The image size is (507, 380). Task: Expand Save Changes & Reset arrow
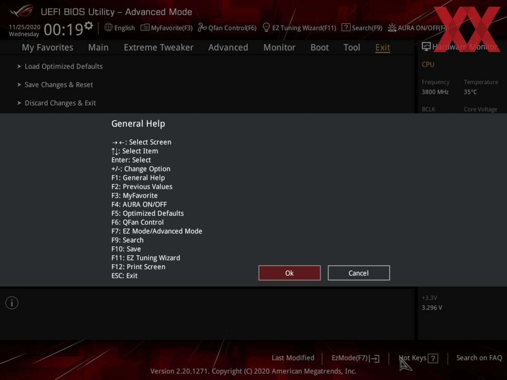click(x=19, y=85)
